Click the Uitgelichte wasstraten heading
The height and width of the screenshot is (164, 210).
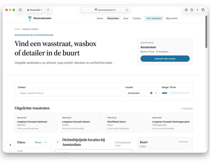click(32, 108)
